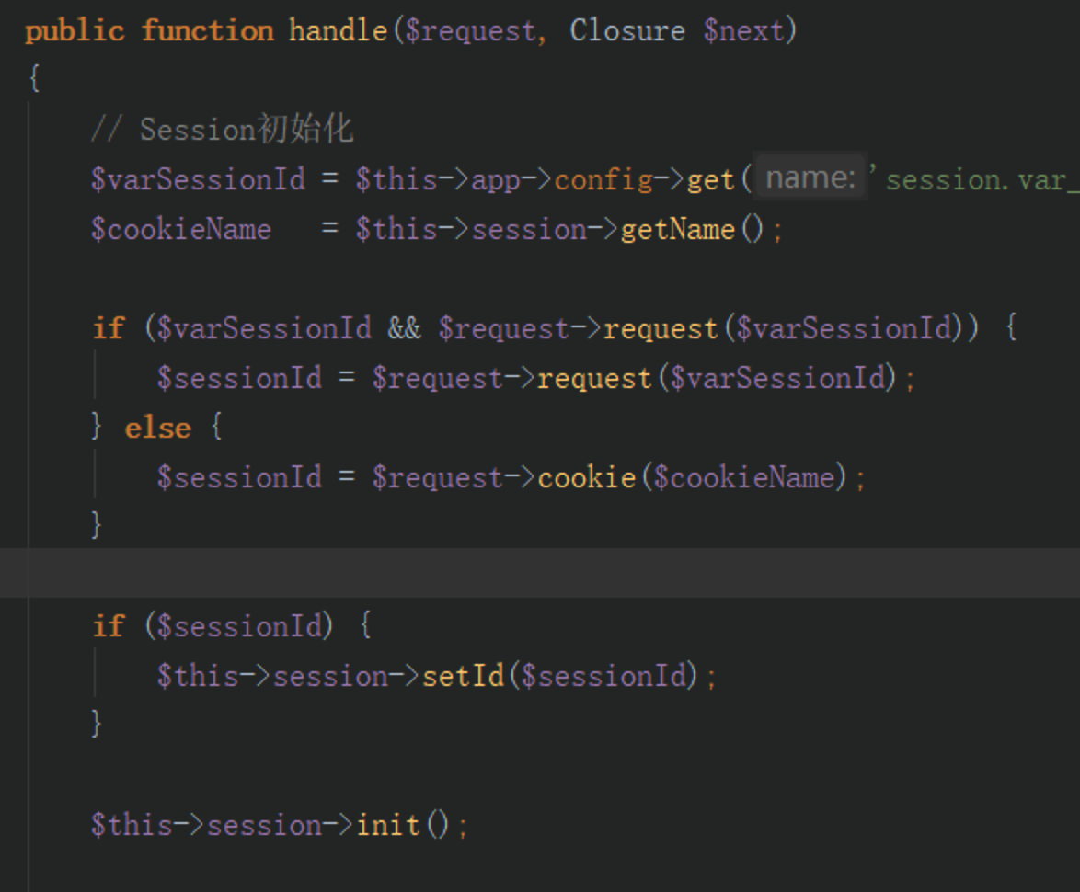
Task: Click the cookie($cookieName) method call
Action: click(x=692, y=477)
